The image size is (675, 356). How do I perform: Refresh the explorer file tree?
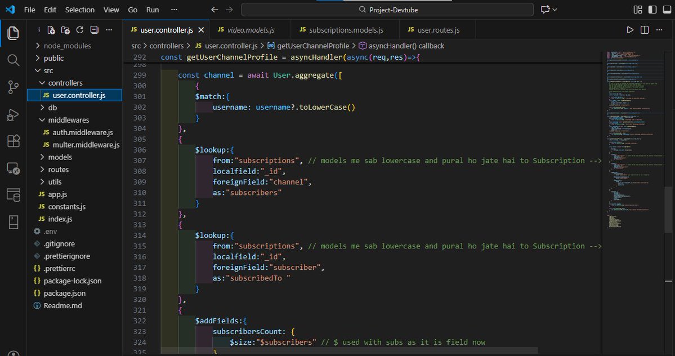tap(79, 30)
